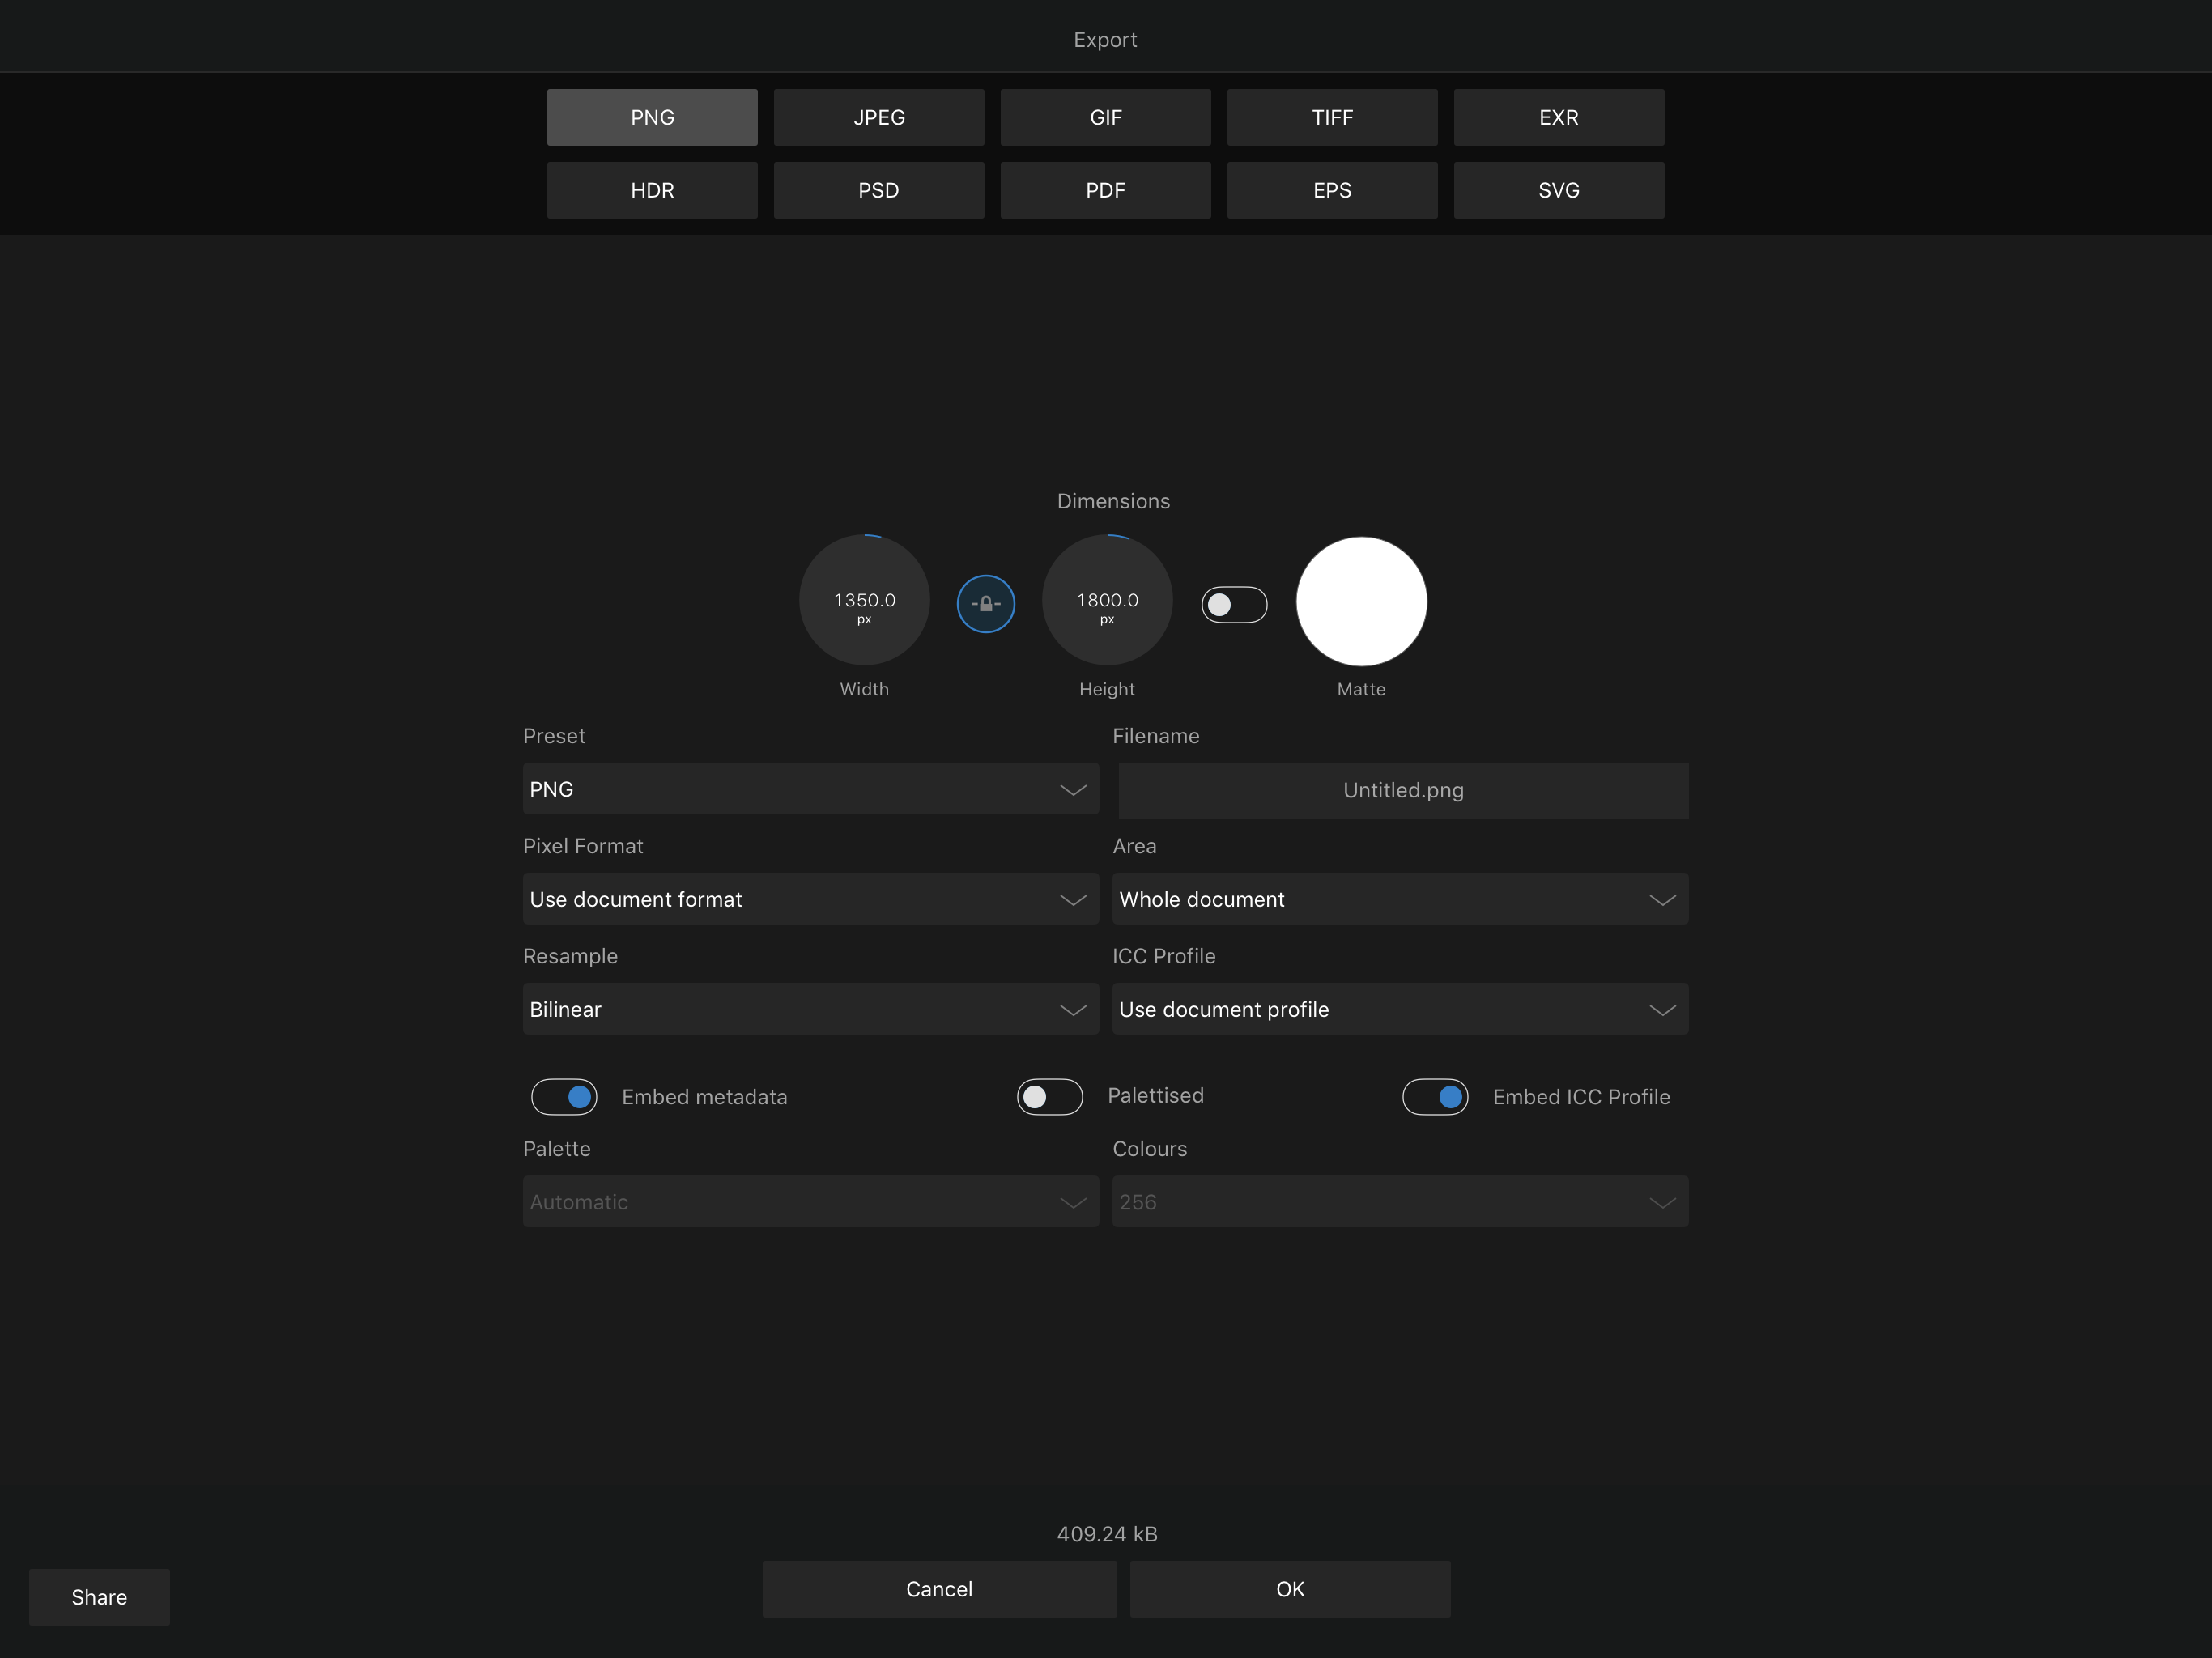
Task: Open the Pixel Format dropdown
Action: [x=811, y=899]
